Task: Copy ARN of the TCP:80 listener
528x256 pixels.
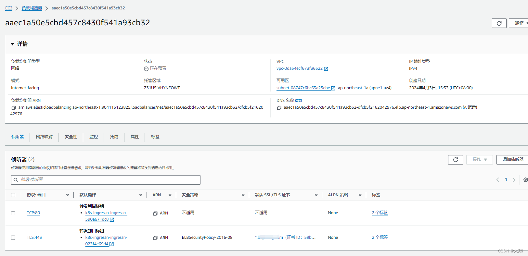Action: coord(155,213)
